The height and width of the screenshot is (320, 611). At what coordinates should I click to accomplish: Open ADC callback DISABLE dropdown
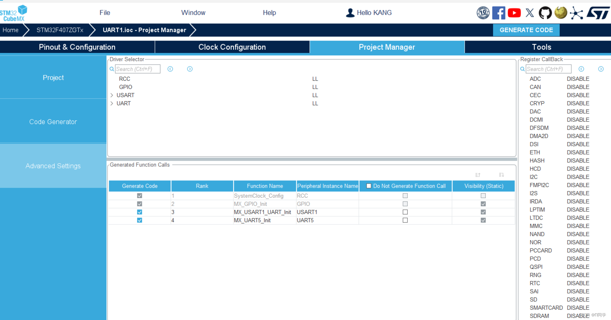tap(578, 79)
